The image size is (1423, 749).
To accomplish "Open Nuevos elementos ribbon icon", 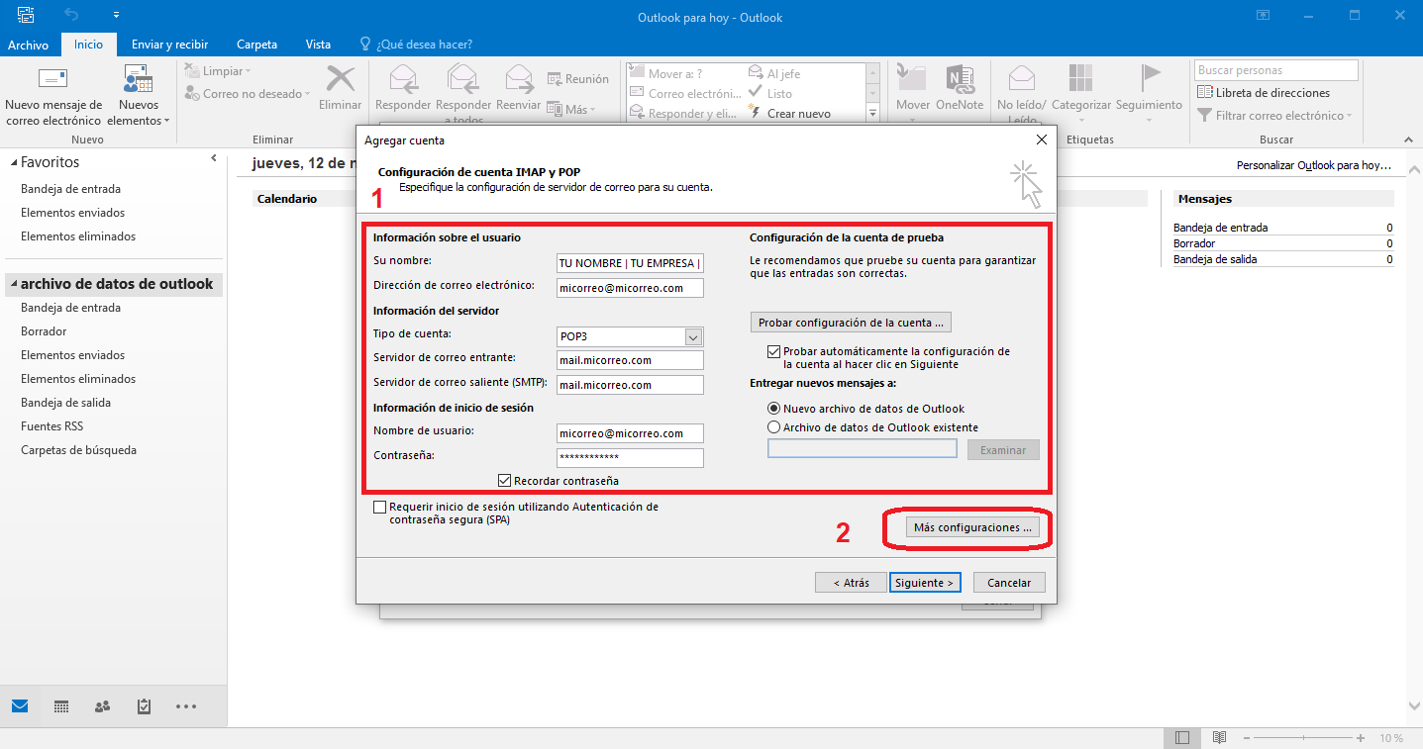I will point(138,80).
